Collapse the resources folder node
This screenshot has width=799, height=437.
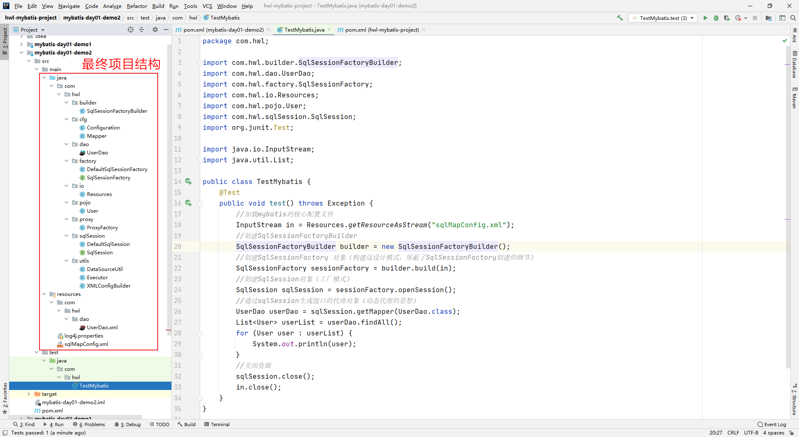(x=44, y=294)
